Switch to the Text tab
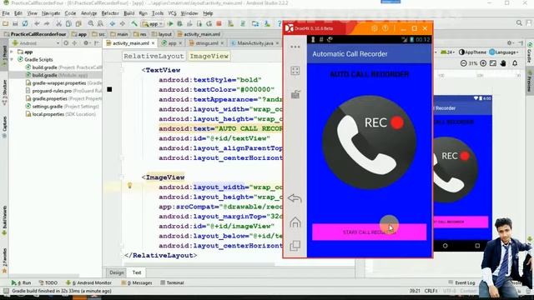This screenshot has height=300, width=534. click(137, 272)
